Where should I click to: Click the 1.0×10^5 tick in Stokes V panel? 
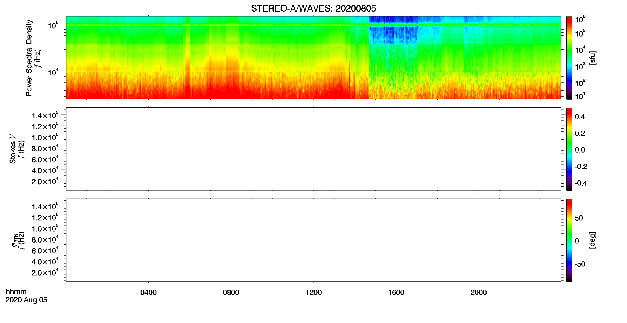tap(45, 137)
